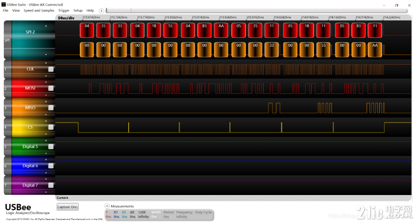Click the brown CLK channel label
Viewport: 416px width, 222px height.
pyautogui.click(x=30, y=69)
